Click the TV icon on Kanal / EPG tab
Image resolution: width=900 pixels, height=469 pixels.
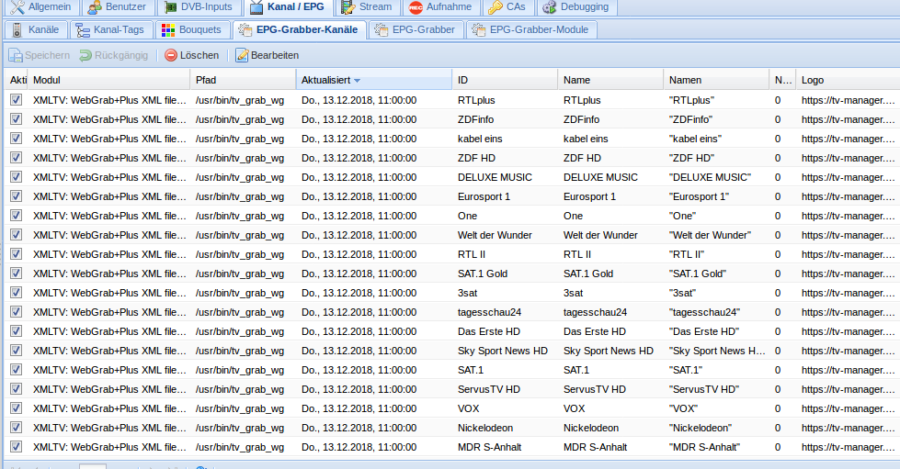tap(256, 6)
